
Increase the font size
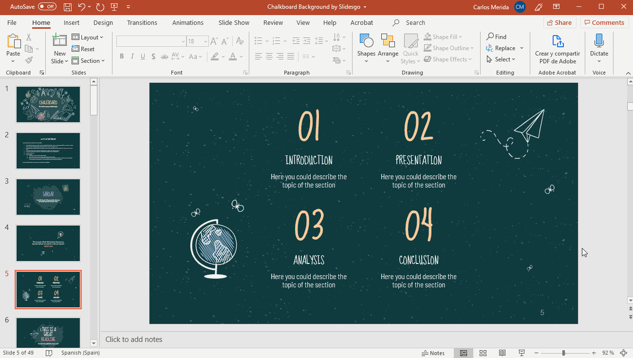tap(215, 41)
